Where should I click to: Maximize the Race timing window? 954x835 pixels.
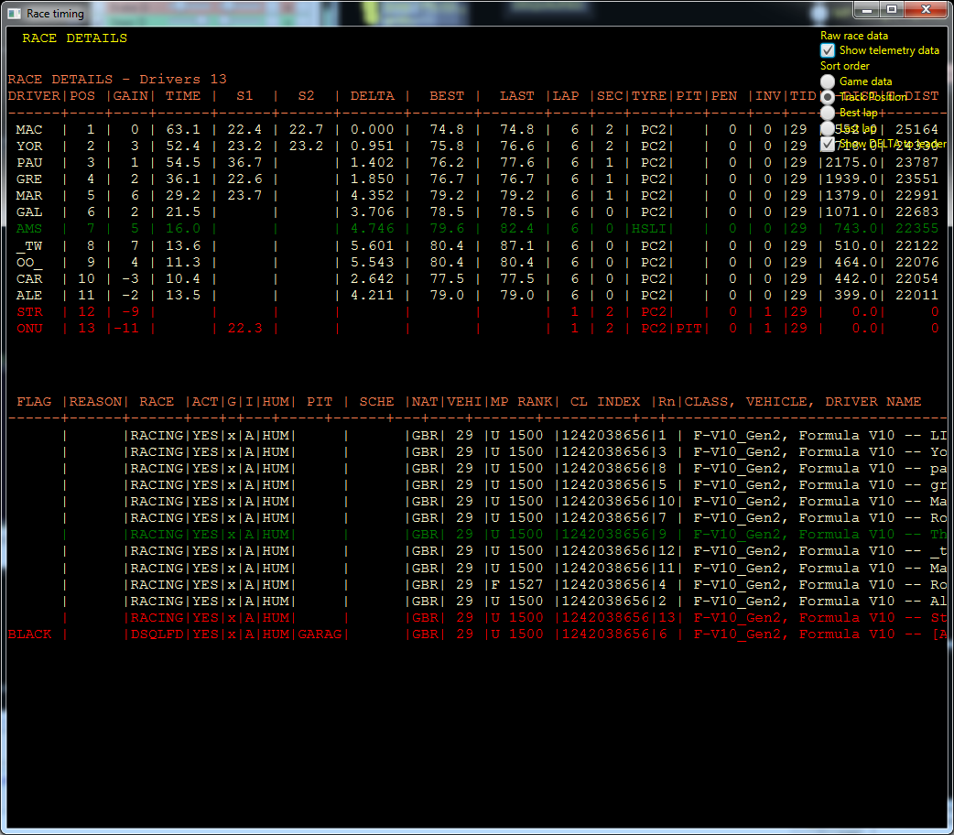891,9
